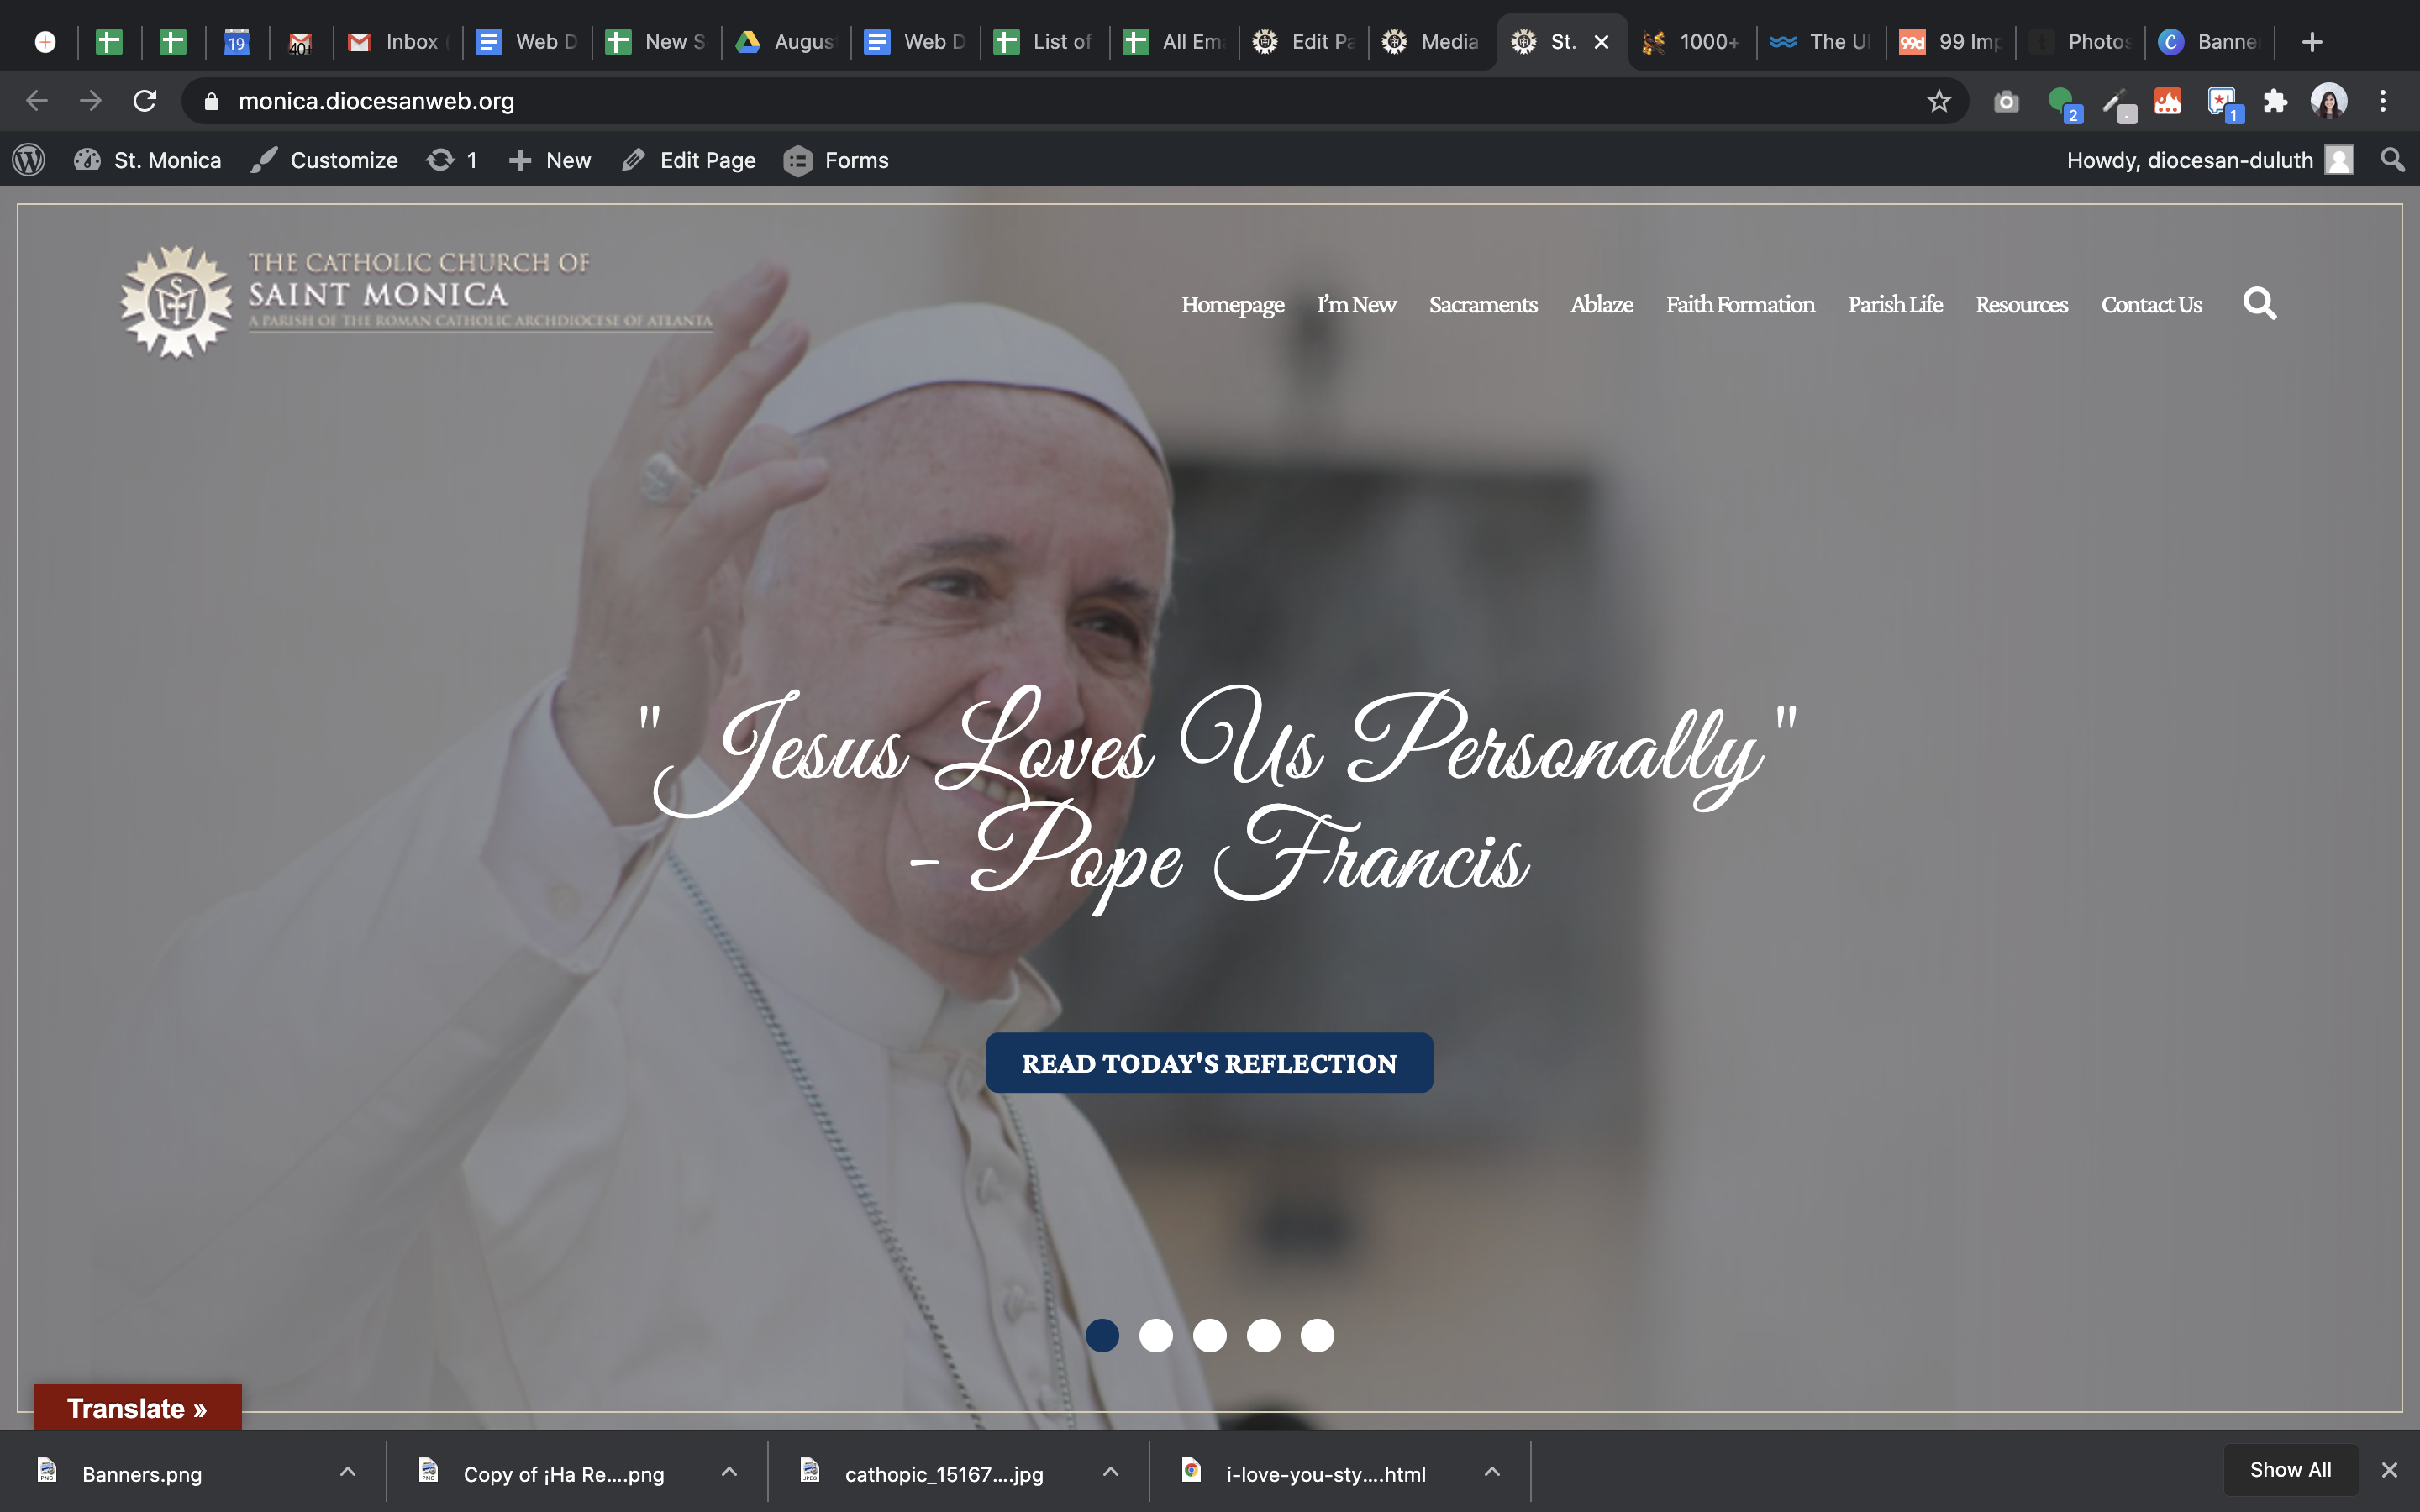Click the Translate button

(137, 1408)
